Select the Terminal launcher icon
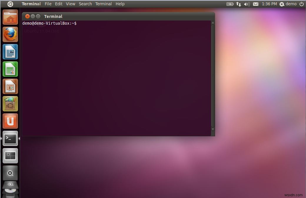This screenshot has height=198, width=306. 10,138
